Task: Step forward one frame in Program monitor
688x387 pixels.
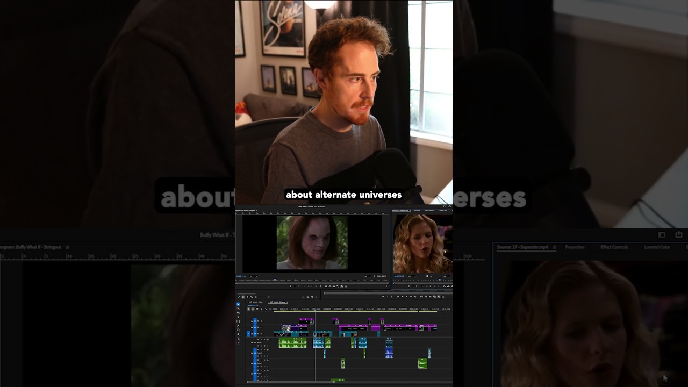Action: [316, 286]
